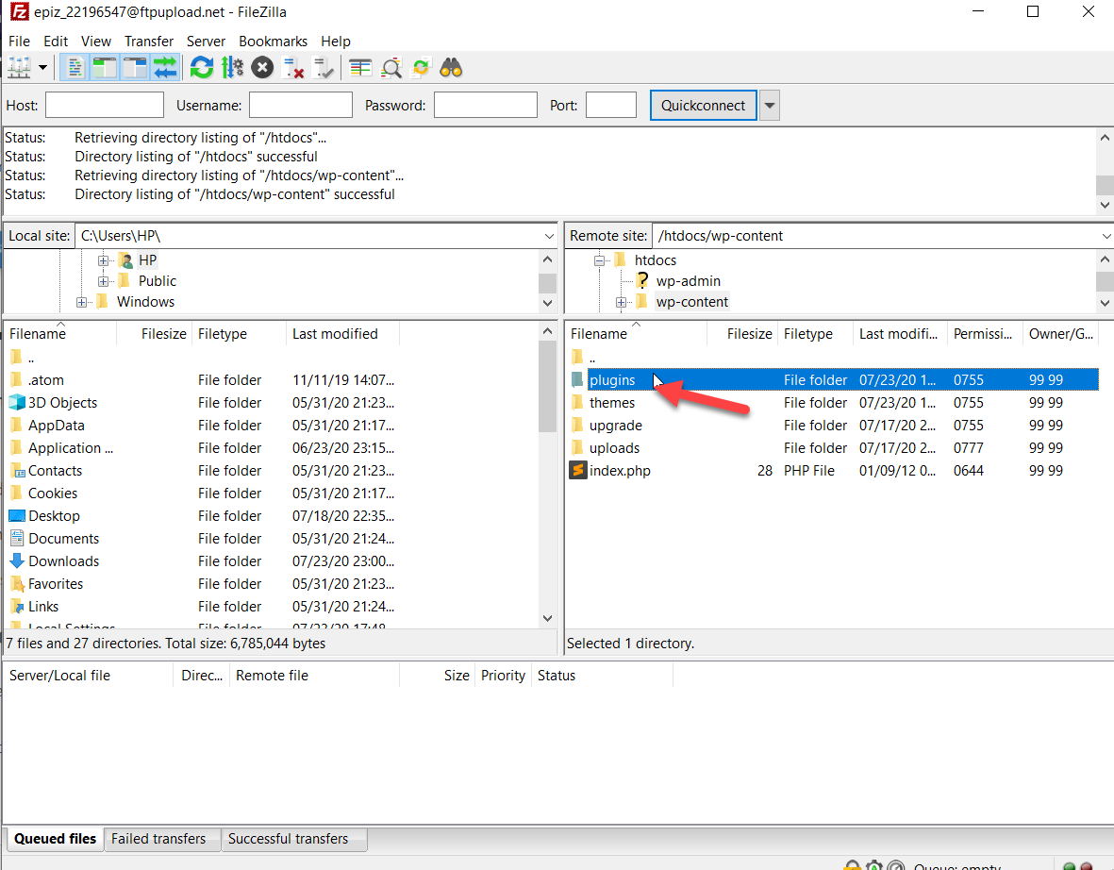The width and height of the screenshot is (1114, 870).
Task: Open the Transfer menu
Action: pos(149,42)
